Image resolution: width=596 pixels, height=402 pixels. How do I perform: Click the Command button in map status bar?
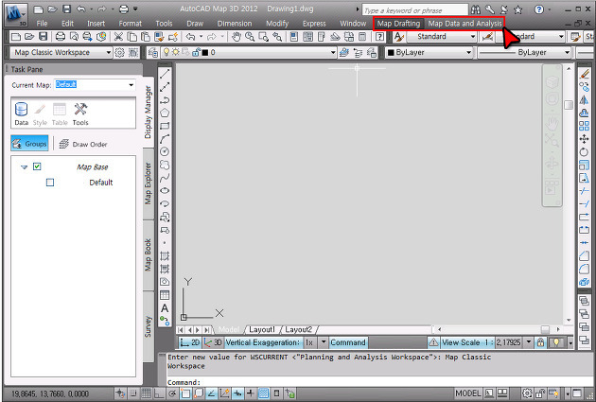[348, 342]
